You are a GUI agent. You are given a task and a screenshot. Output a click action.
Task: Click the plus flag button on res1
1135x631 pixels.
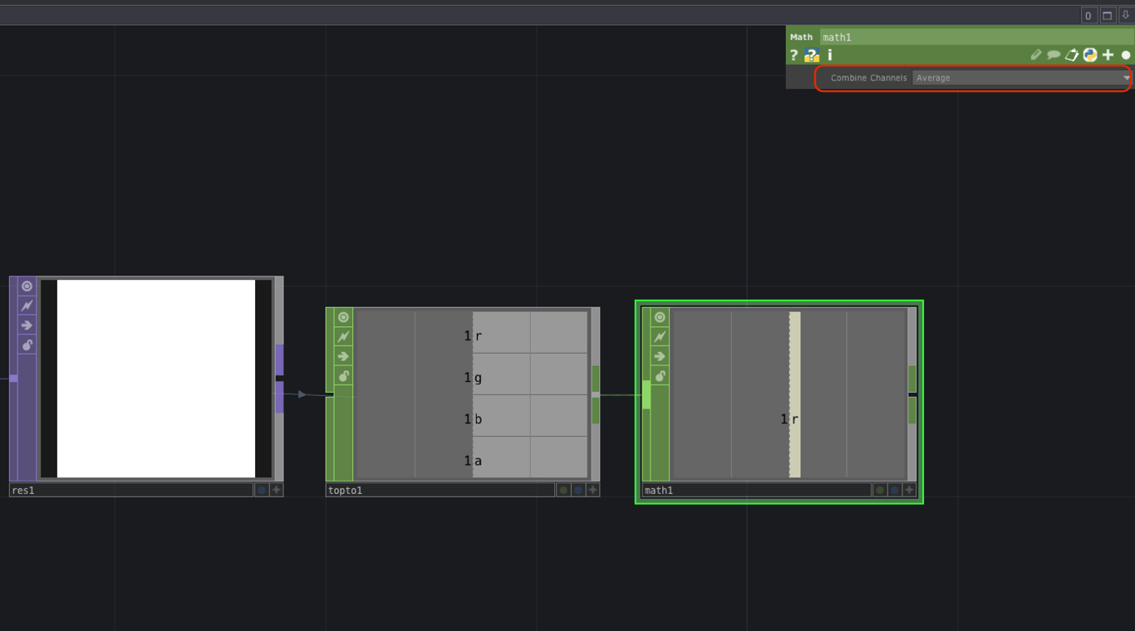point(277,491)
